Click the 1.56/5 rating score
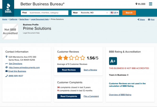The width and height of the screenshot is (157, 107). coord(93,58)
